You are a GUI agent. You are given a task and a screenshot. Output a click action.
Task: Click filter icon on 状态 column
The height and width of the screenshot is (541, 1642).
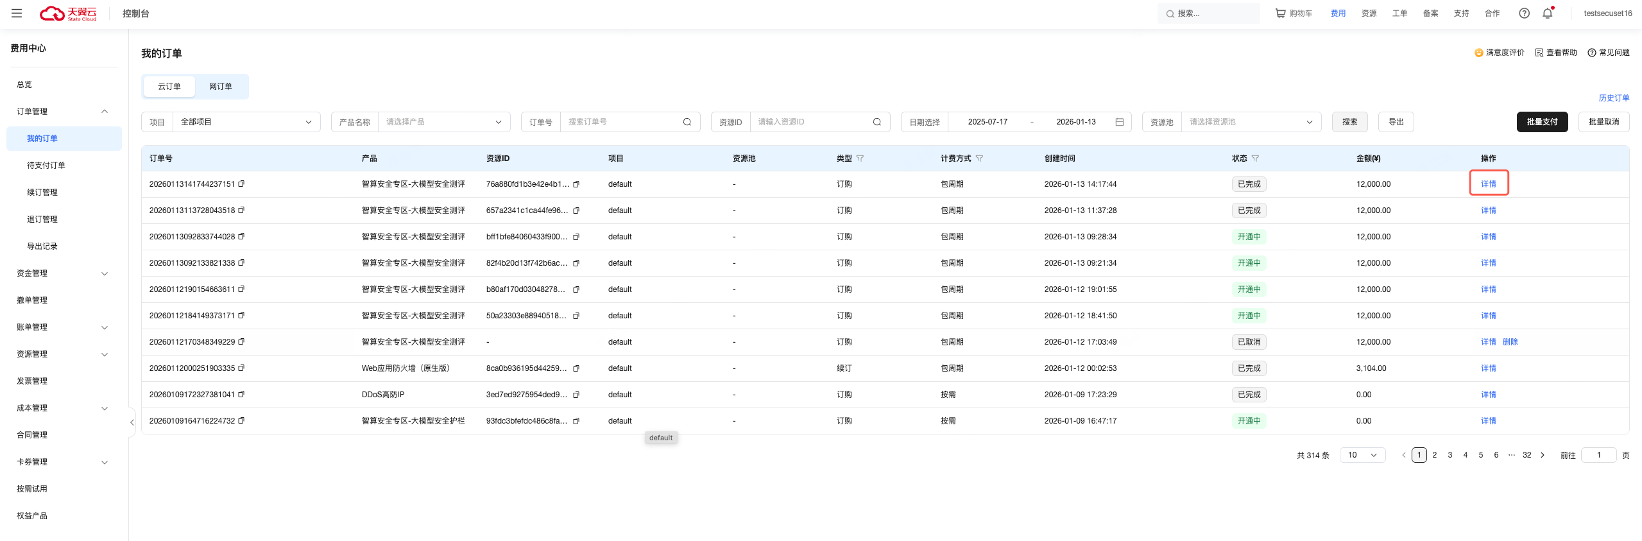[x=1256, y=159]
